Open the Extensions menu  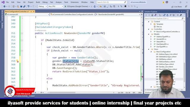click(75, 2)
